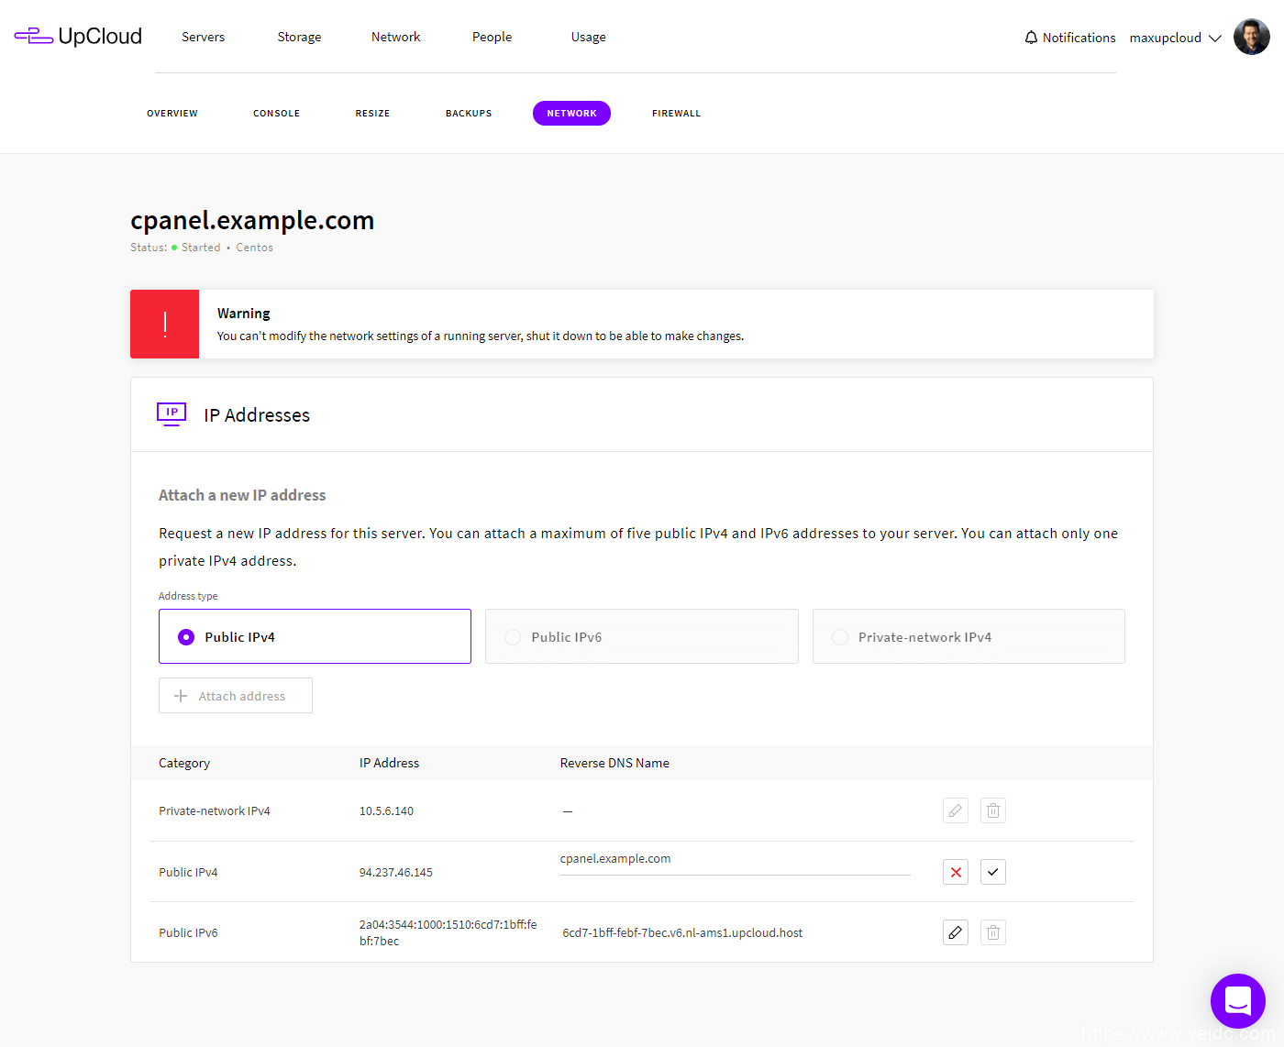Click the UpCloud logo
The height and width of the screenshot is (1047, 1284).
[78, 37]
